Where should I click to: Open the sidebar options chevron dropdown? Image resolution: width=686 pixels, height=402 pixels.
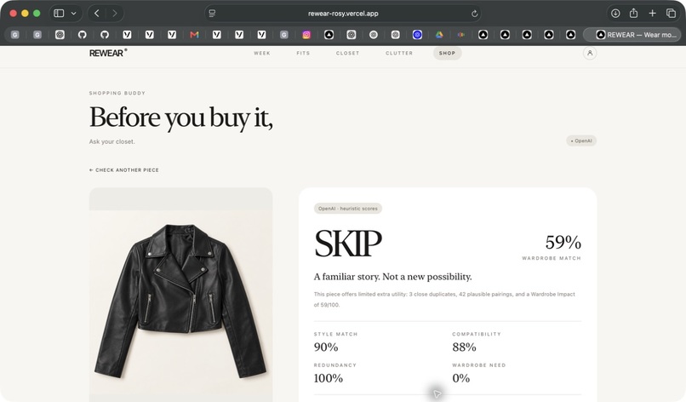(73, 13)
